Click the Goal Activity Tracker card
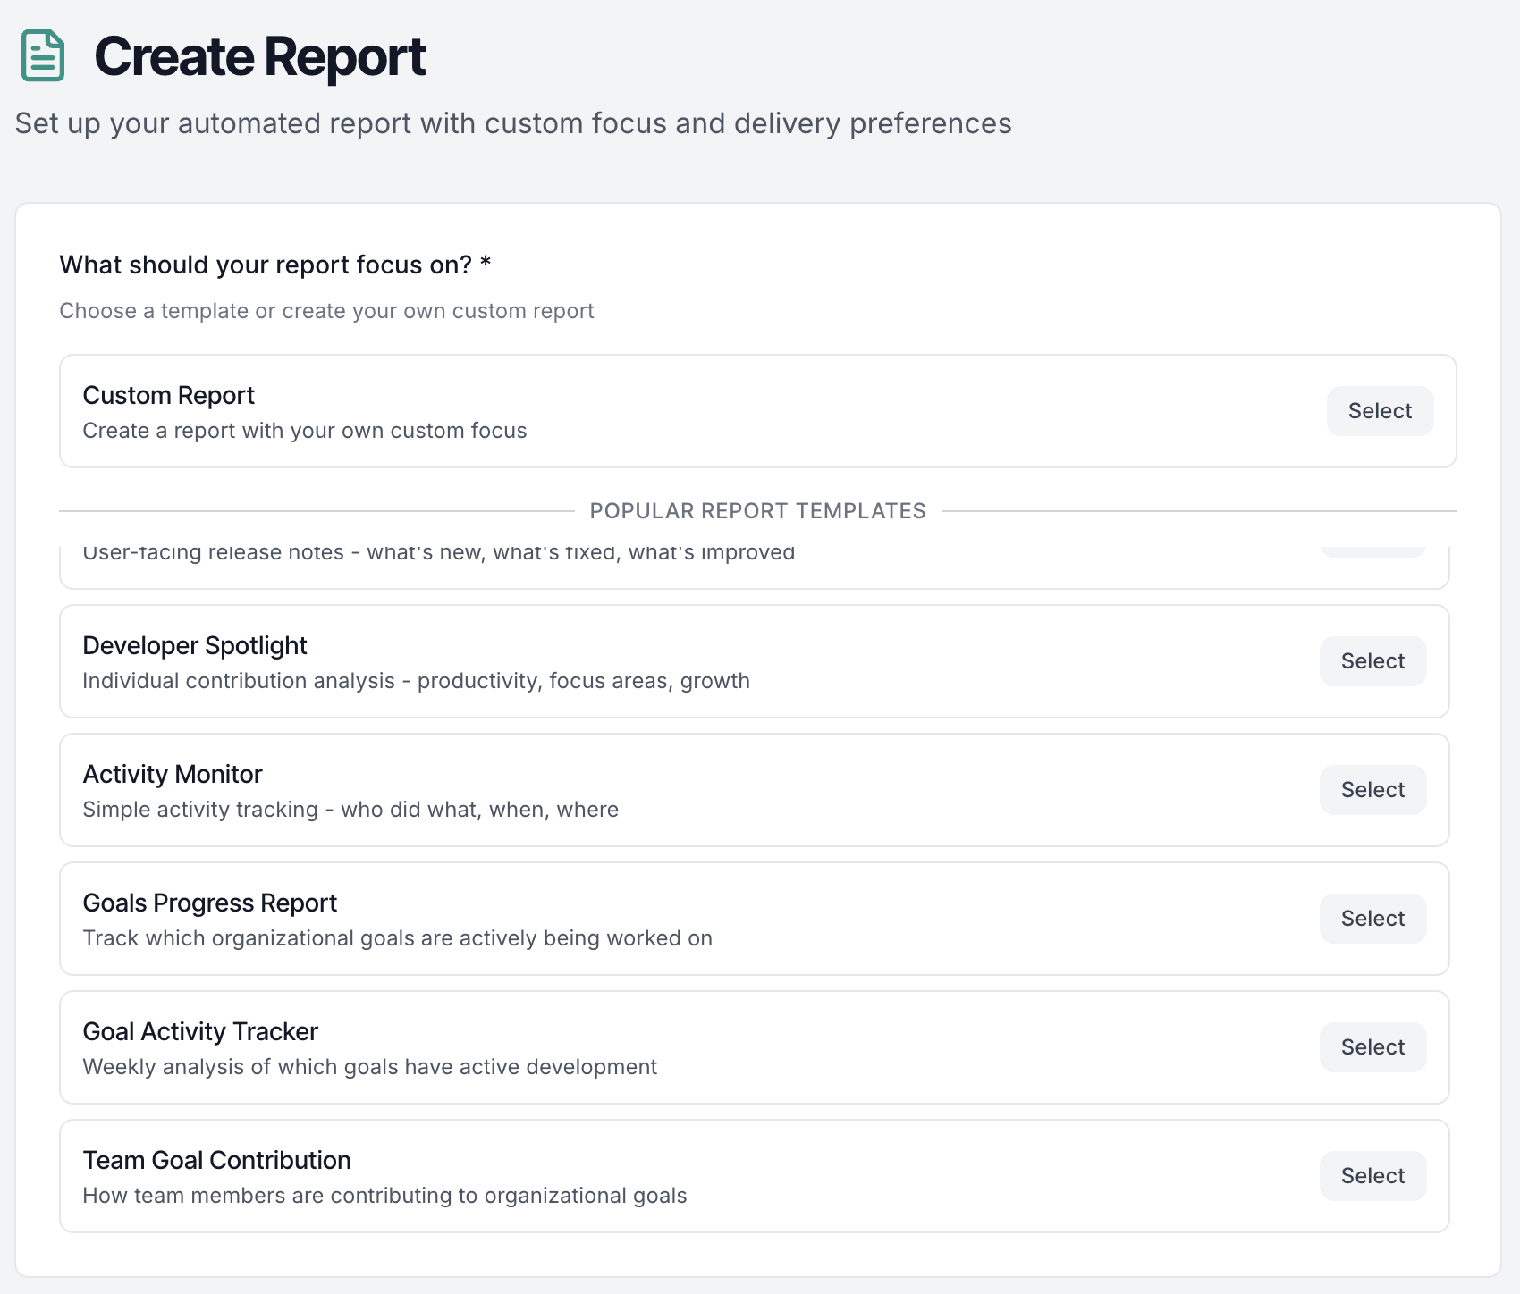The image size is (1520, 1294). click(x=626, y=1046)
